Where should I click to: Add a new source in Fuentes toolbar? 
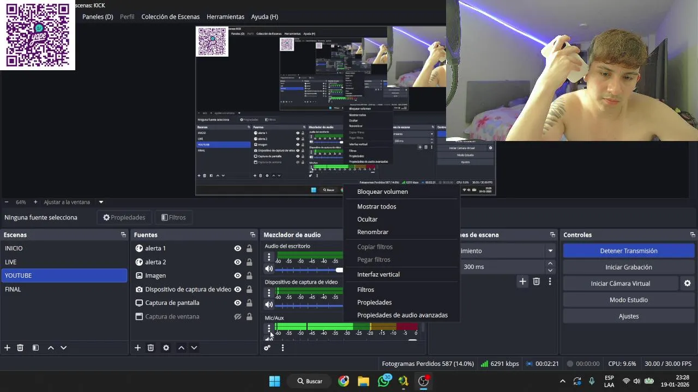point(137,348)
